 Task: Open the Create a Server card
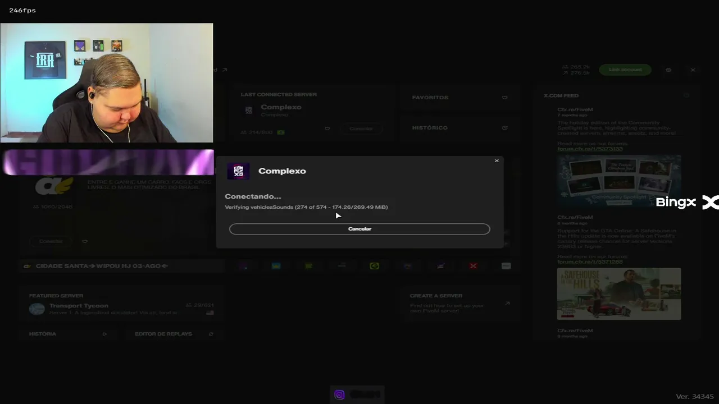pyautogui.click(x=461, y=303)
